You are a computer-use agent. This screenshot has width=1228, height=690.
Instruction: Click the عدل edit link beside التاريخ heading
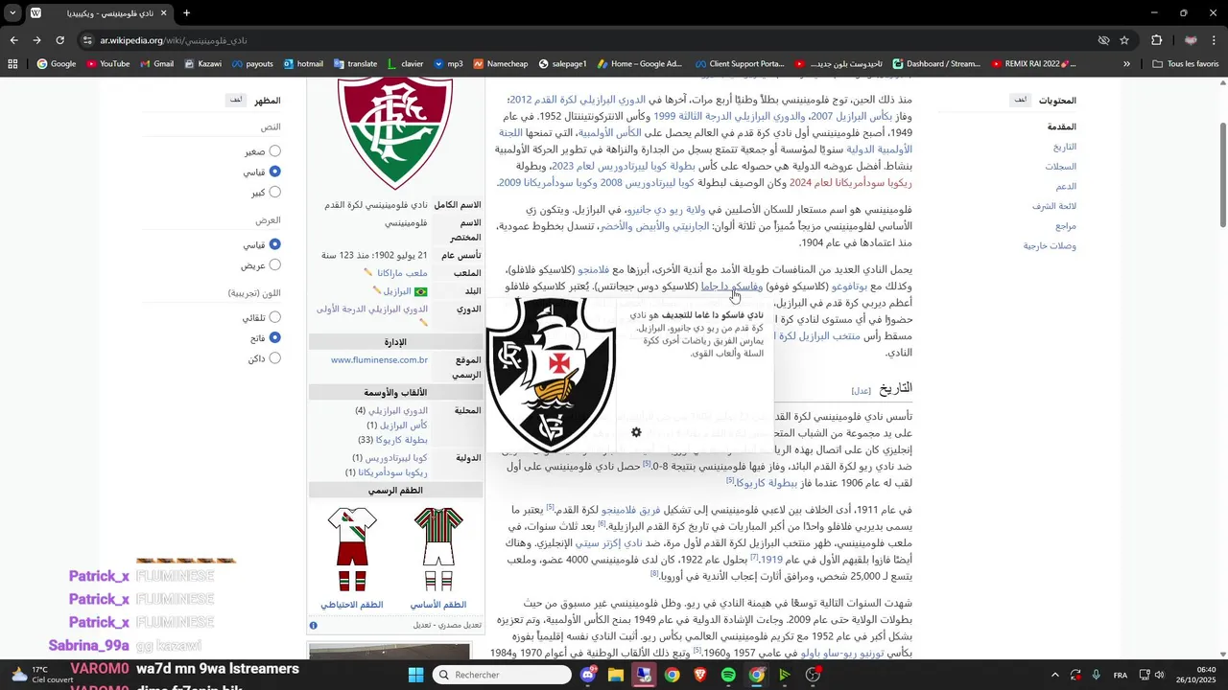862,391
